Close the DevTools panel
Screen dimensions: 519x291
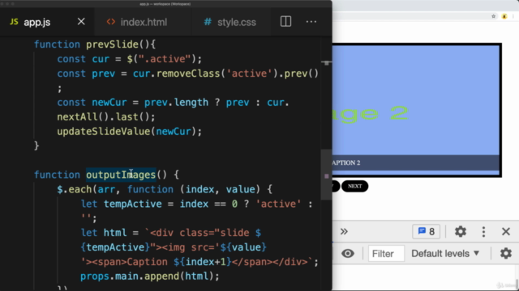[x=506, y=231]
